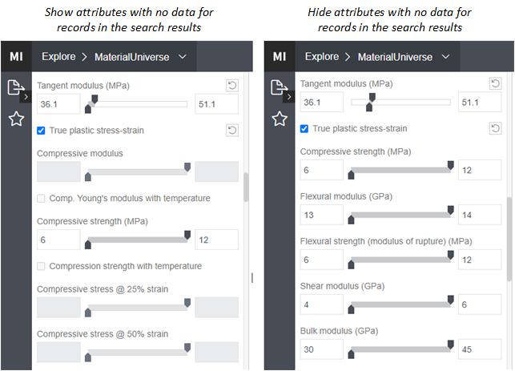
Task: Toggle Compression strength with temperature checkbox
Action: (x=42, y=266)
